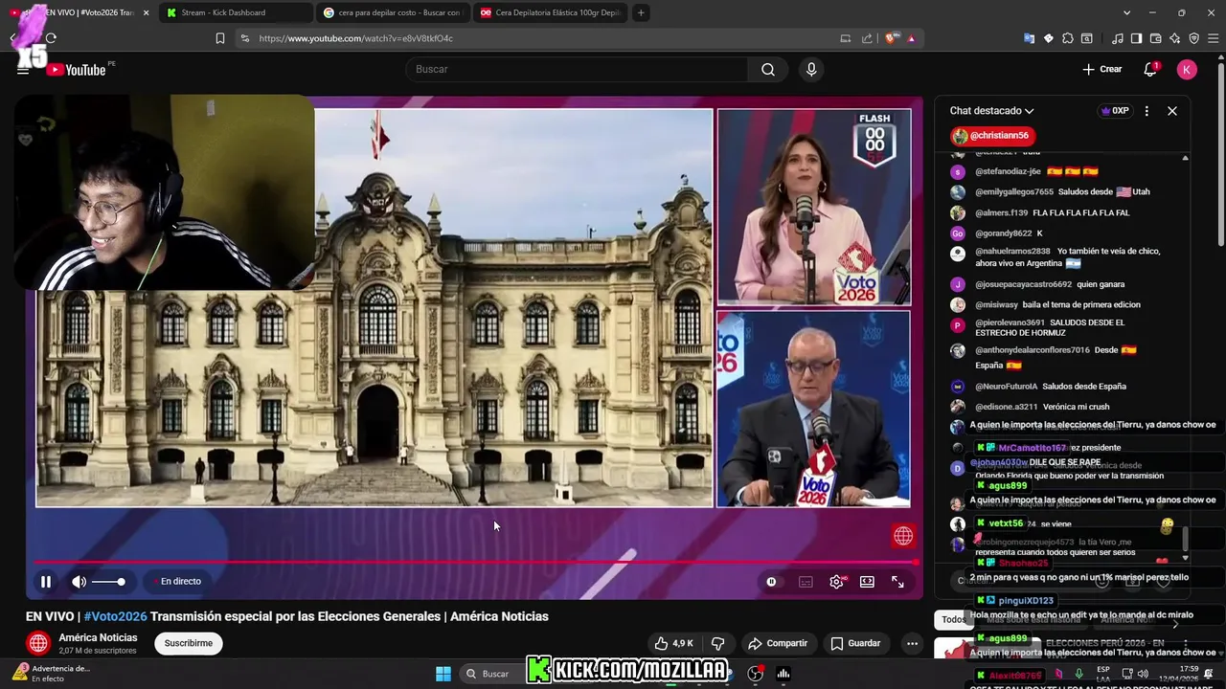Open Leo AI sparkle icon
This screenshot has width=1226, height=689.
(1174, 38)
